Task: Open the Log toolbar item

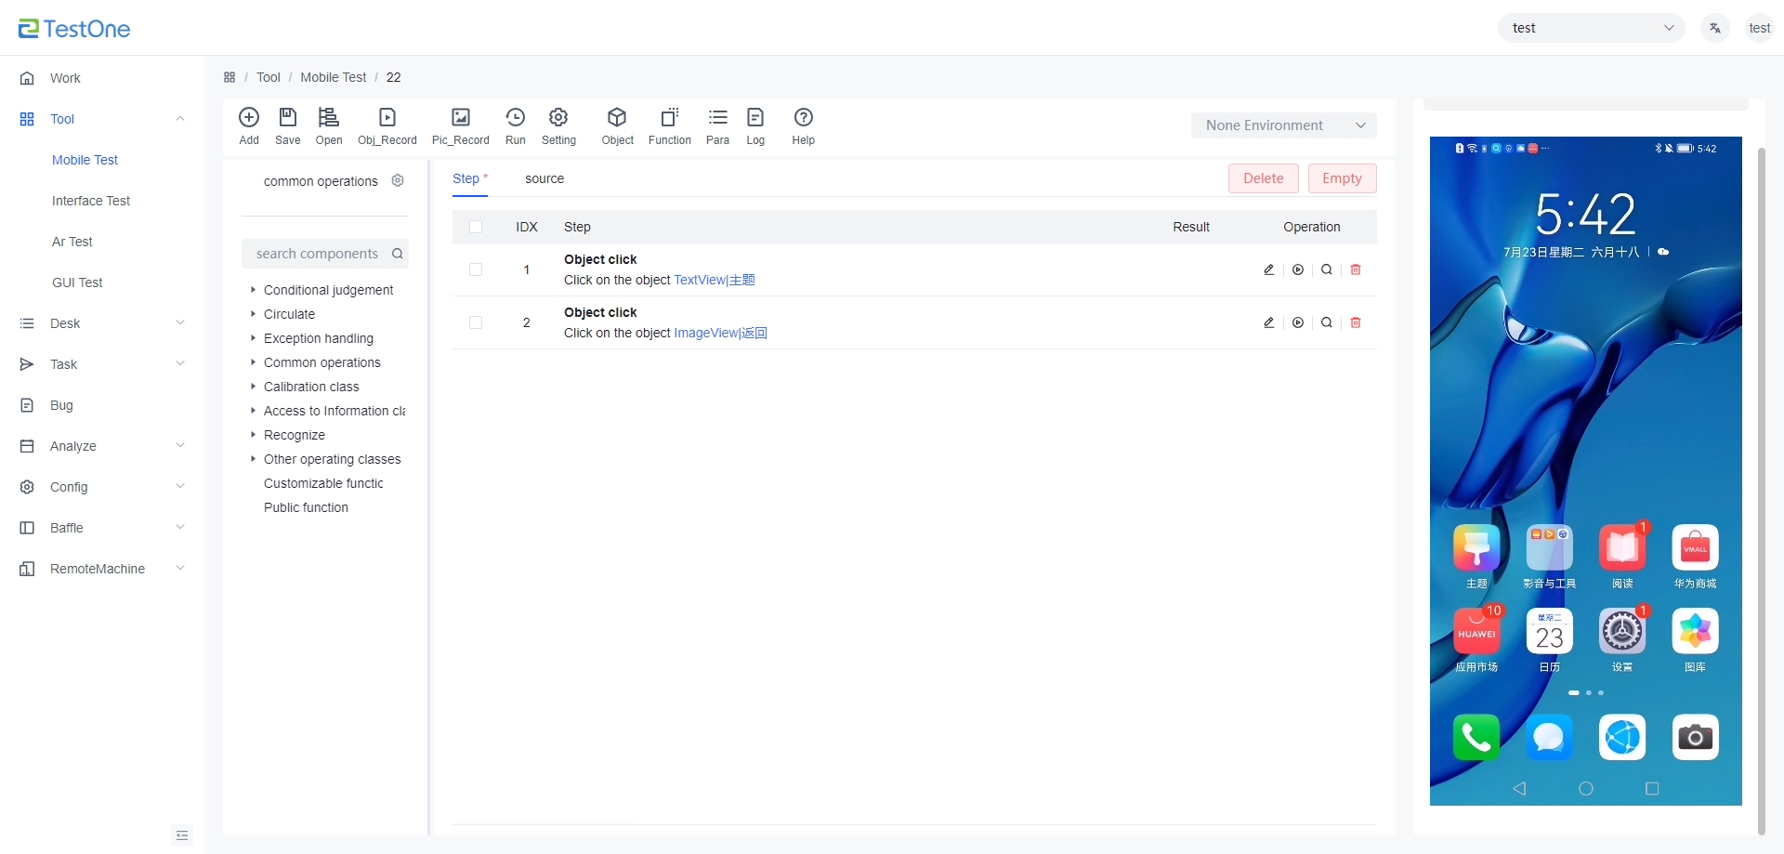Action: (755, 126)
